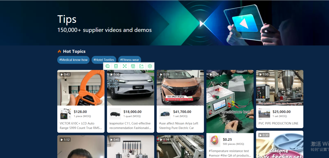Click the tablet view icon in floating toolbar

point(116,66)
